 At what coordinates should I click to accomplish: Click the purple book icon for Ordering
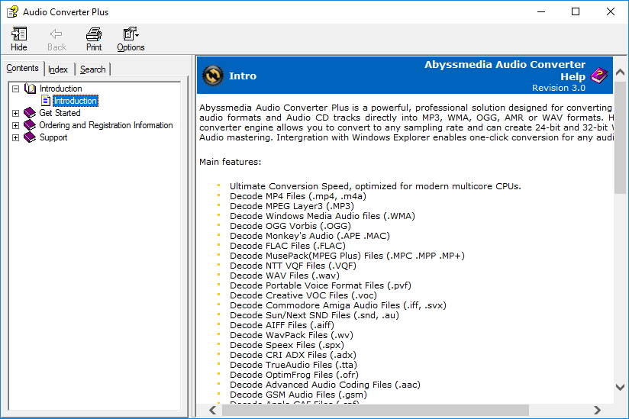30,125
